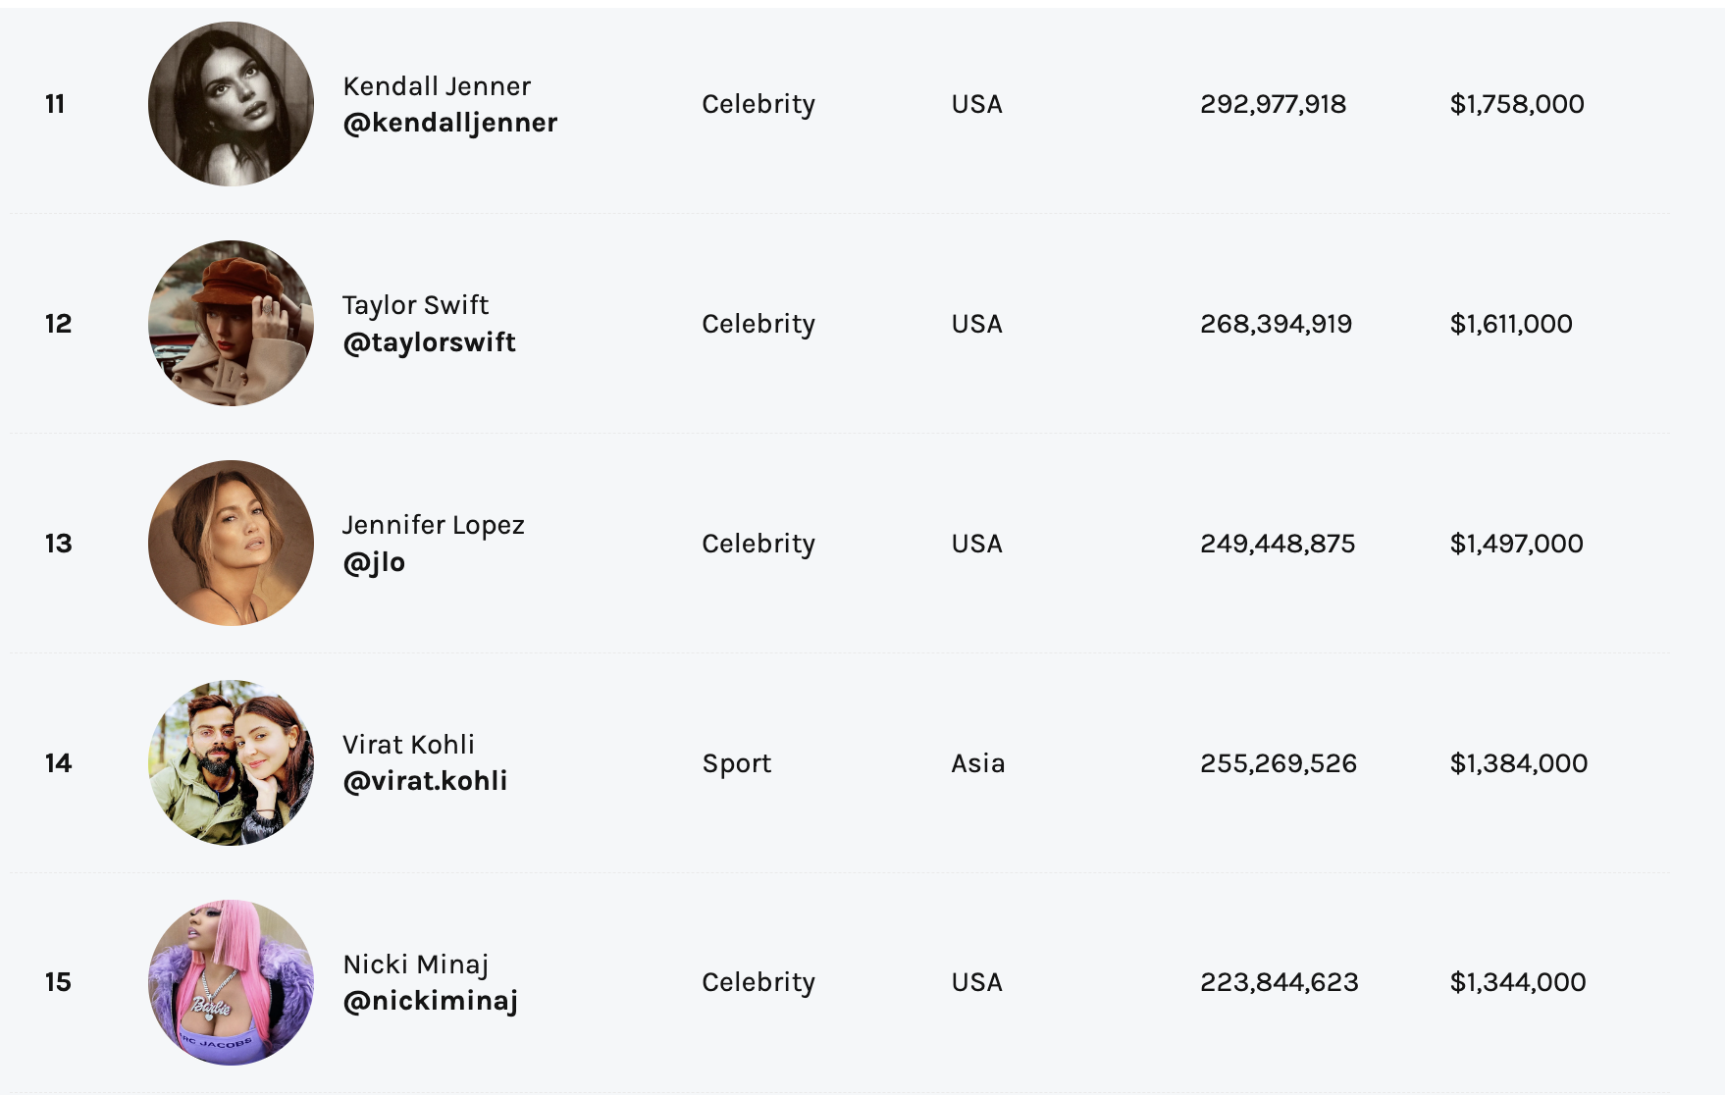Image resolution: width=1725 pixels, height=1095 pixels.
Task: Visit the @jlo handle link
Action: coord(374,562)
